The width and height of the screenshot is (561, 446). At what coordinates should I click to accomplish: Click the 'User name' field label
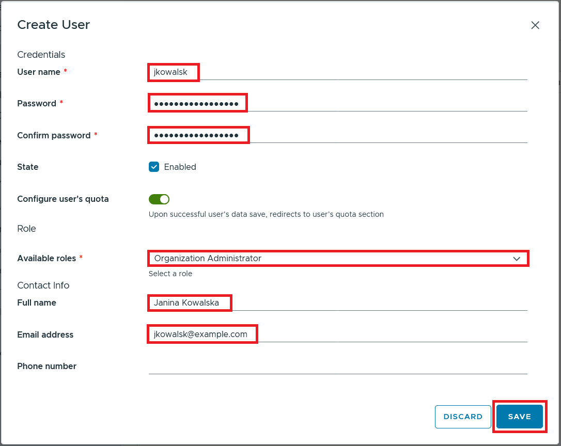(39, 72)
